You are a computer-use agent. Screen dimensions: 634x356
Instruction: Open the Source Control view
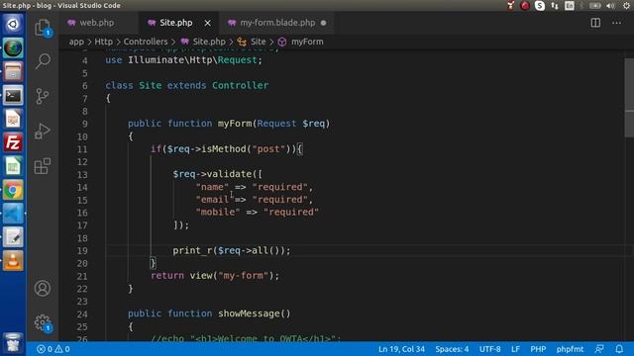click(x=43, y=96)
